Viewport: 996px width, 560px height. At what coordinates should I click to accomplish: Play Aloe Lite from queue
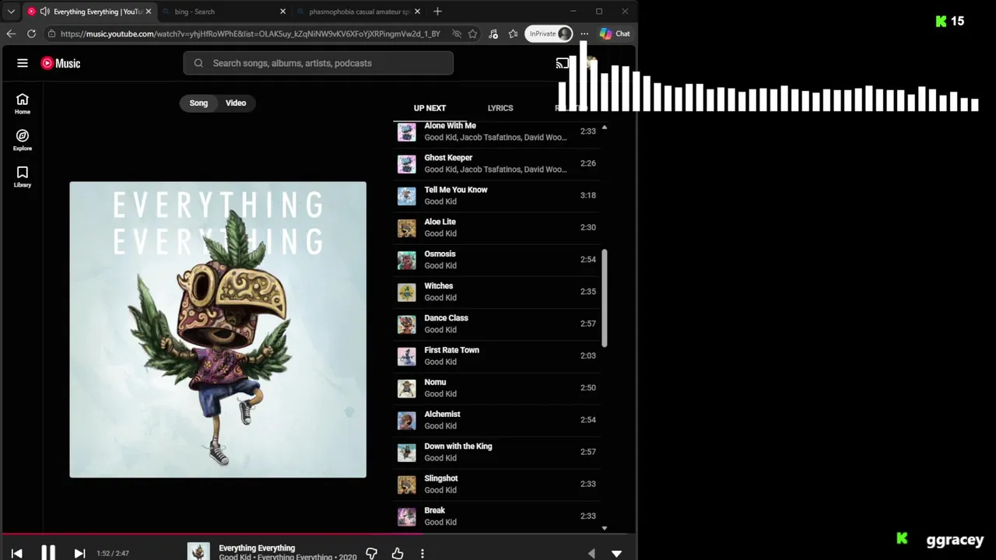497,227
